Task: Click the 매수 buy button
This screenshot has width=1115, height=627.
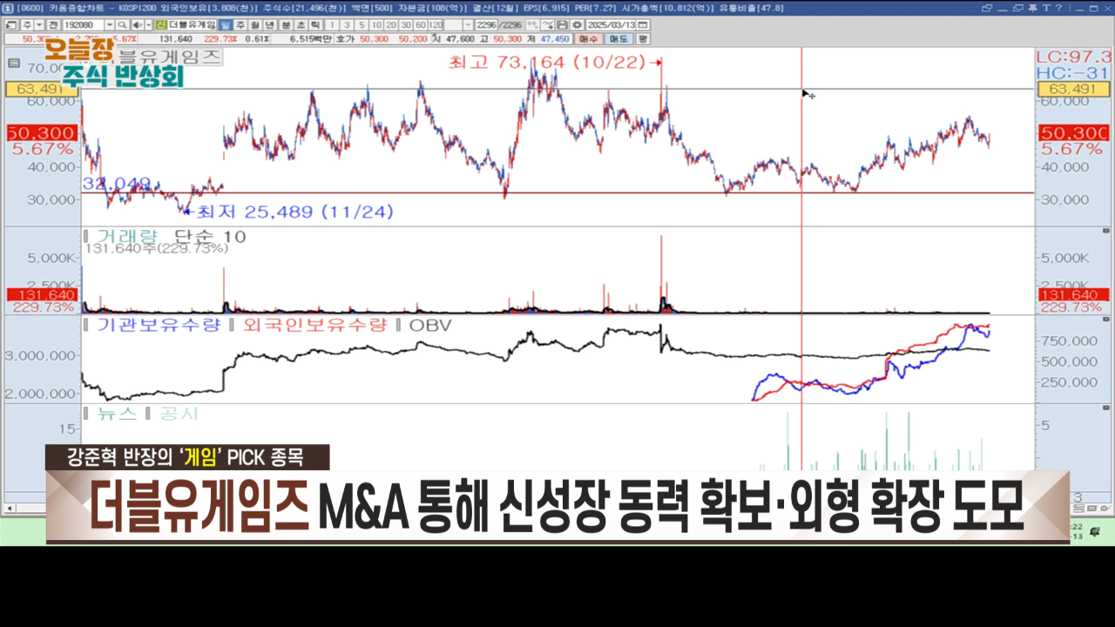Action: [589, 39]
